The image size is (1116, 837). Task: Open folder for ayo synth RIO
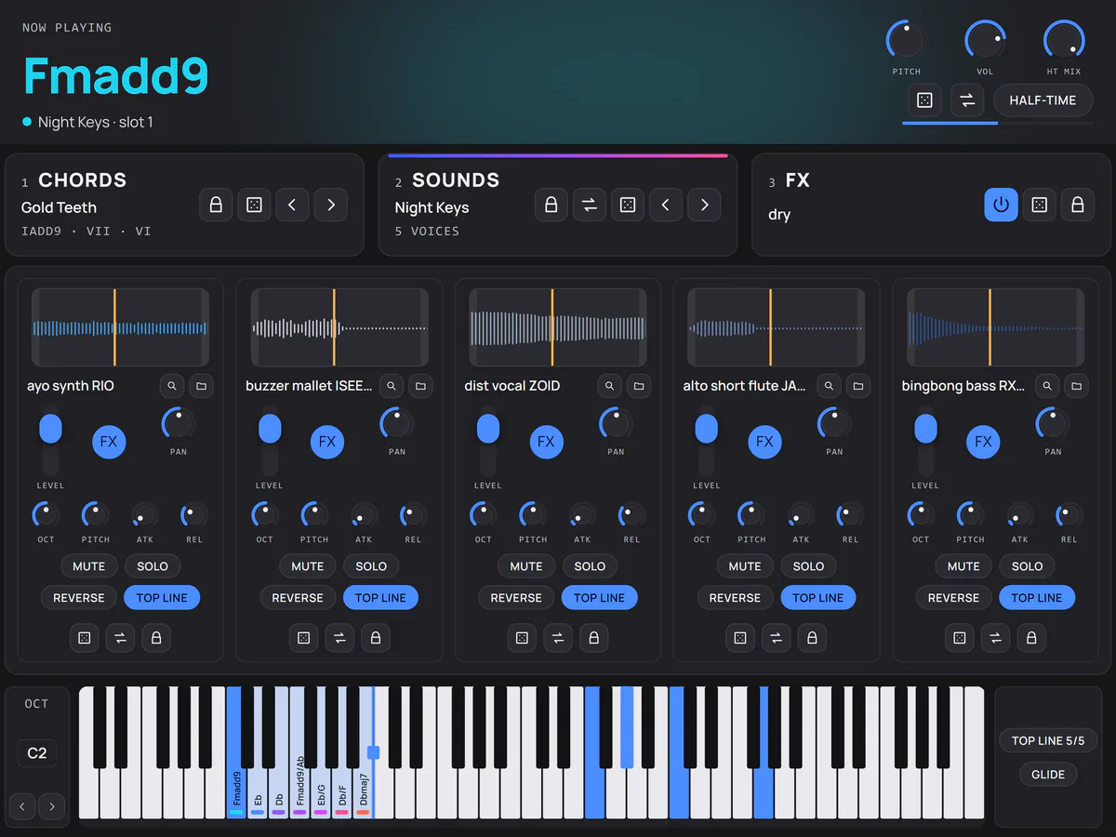(202, 385)
